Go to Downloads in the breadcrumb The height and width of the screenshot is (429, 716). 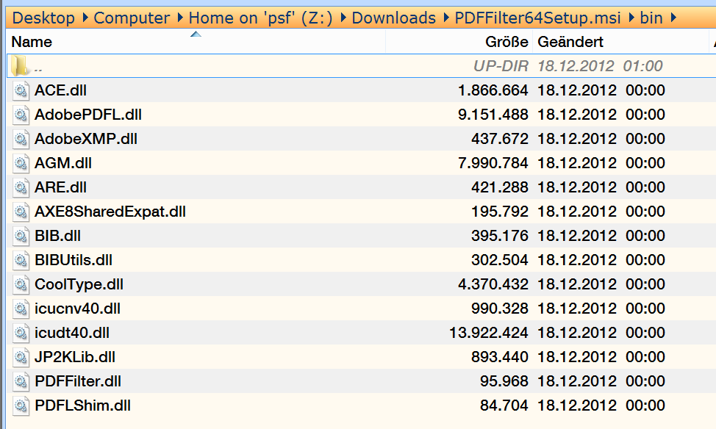click(394, 18)
